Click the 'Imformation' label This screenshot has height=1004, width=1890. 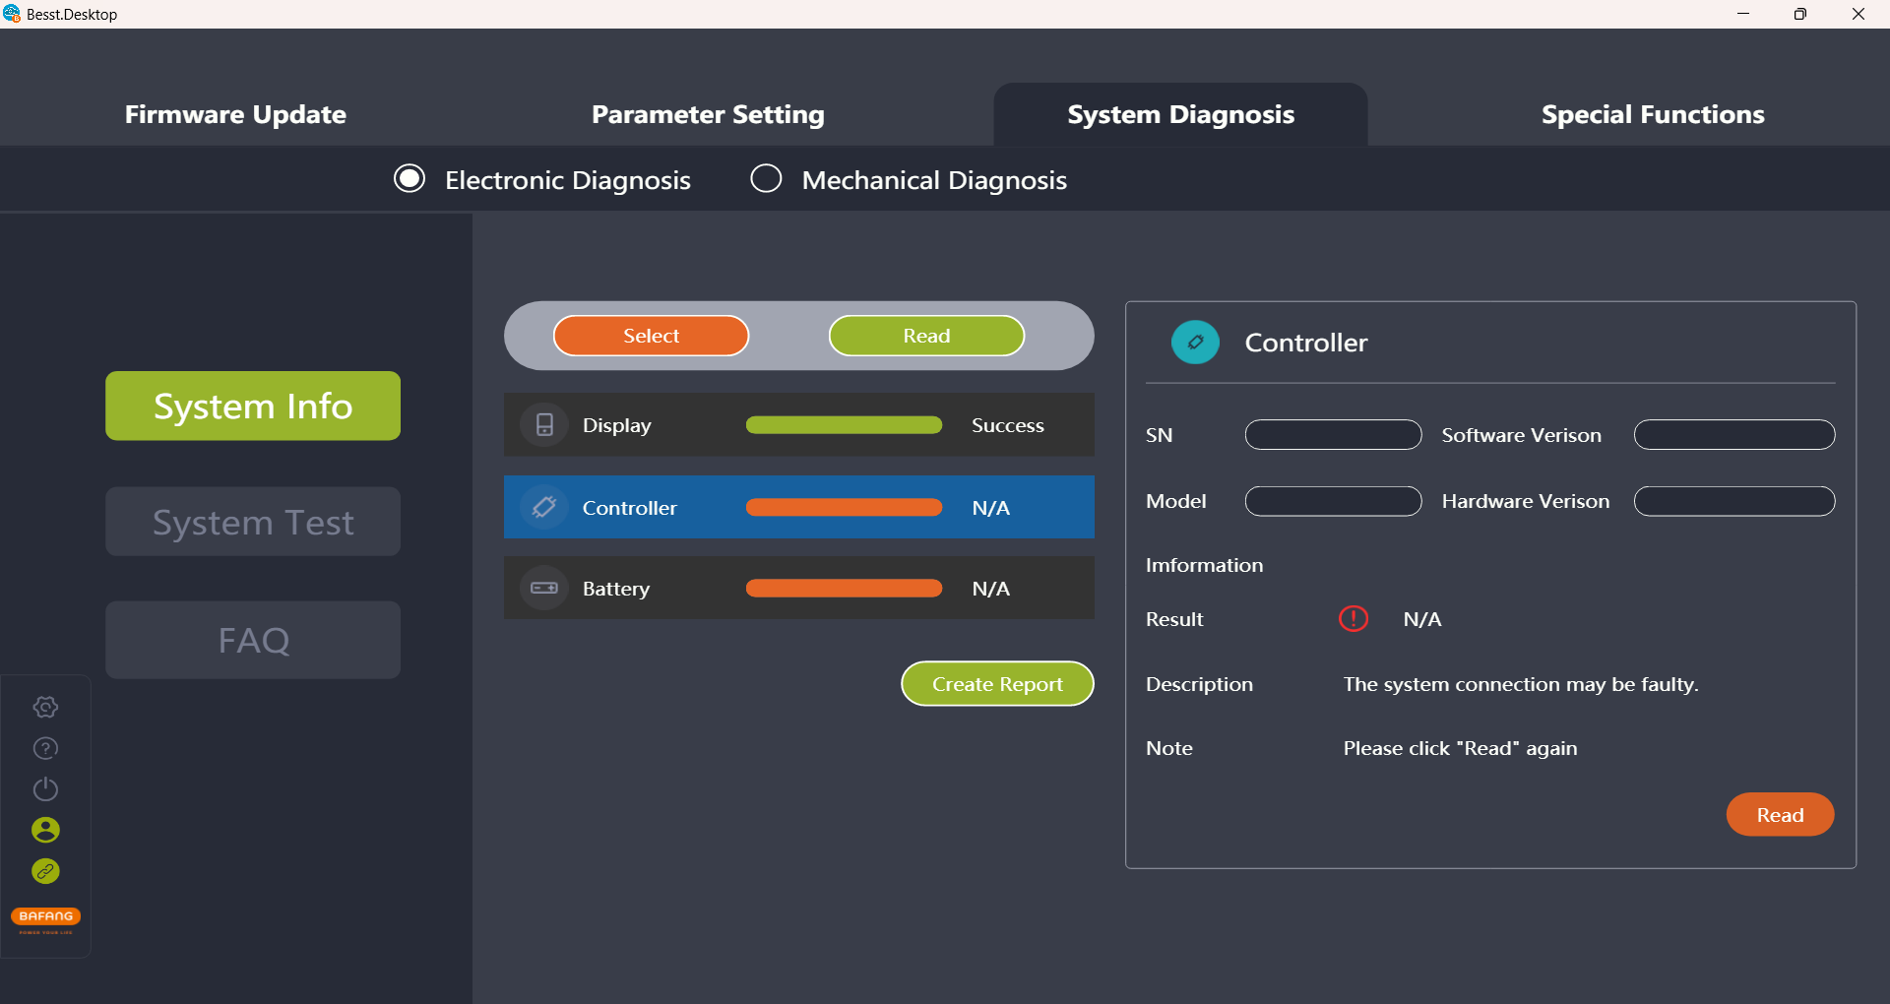(x=1204, y=565)
